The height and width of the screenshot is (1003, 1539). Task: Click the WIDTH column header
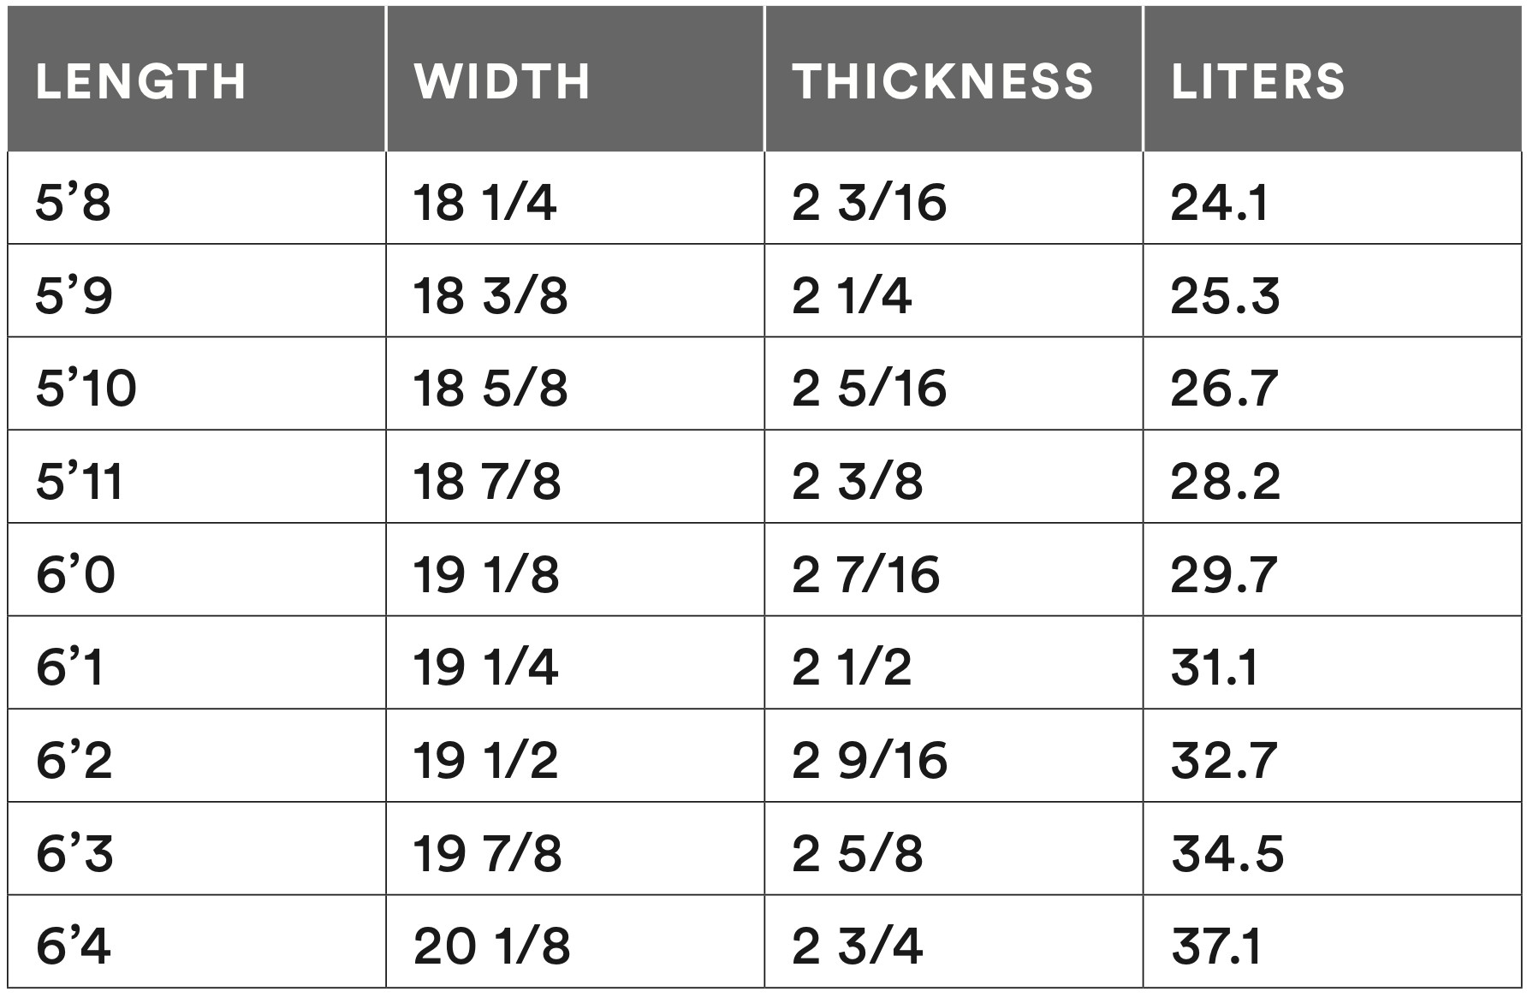pos(502,81)
